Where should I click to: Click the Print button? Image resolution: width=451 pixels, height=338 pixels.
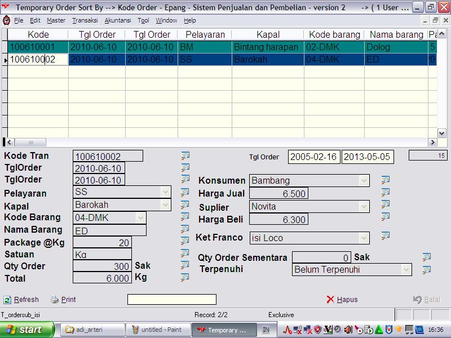point(63,300)
